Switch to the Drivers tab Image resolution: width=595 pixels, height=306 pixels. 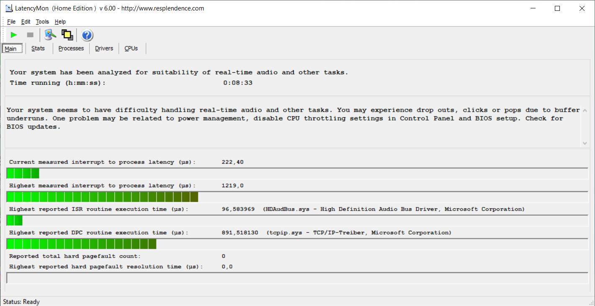(104, 48)
